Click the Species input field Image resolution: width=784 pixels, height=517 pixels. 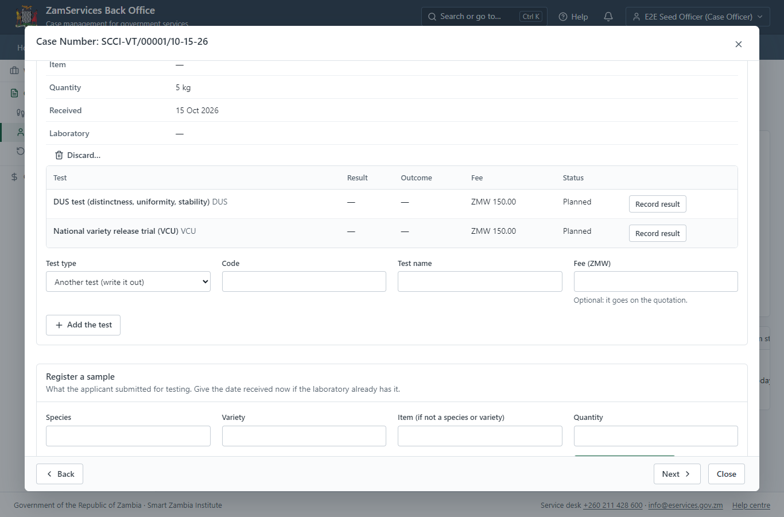pyautogui.click(x=128, y=436)
